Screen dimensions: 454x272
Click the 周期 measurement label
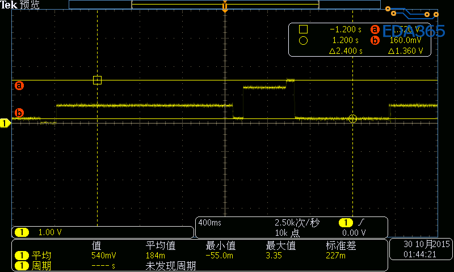(x=41, y=266)
